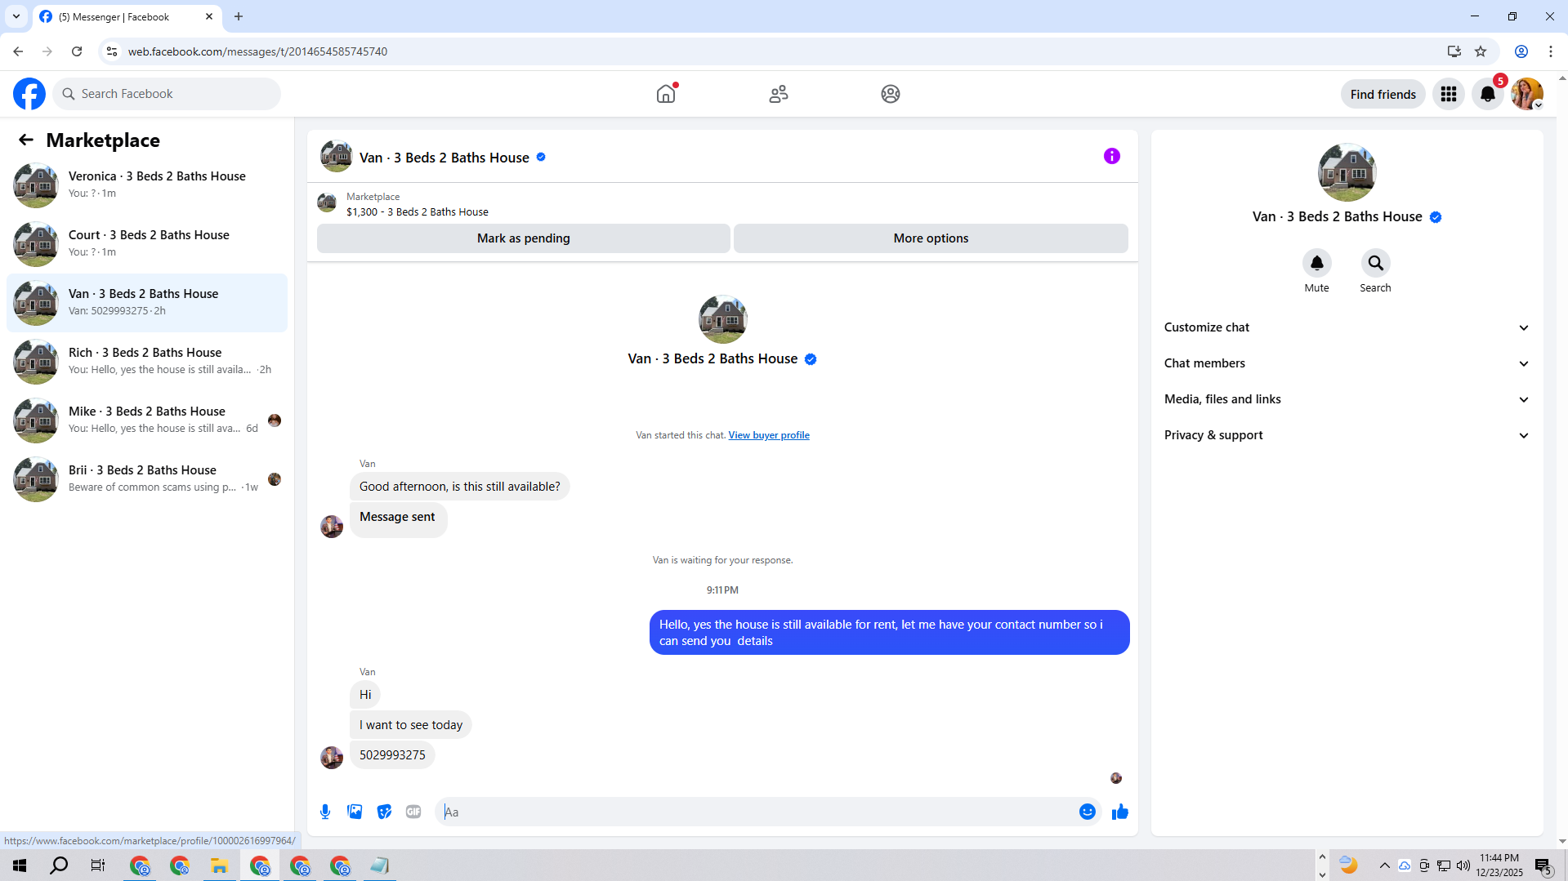
Task: Open the Facebook menu grid icon
Action: point(1449,94)
